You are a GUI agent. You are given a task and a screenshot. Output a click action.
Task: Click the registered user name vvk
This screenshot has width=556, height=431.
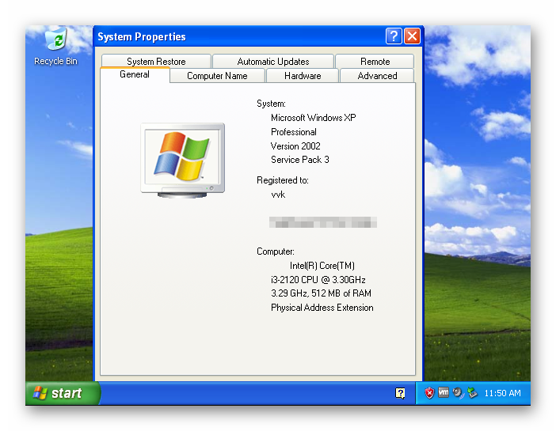[x=278, y=195]
